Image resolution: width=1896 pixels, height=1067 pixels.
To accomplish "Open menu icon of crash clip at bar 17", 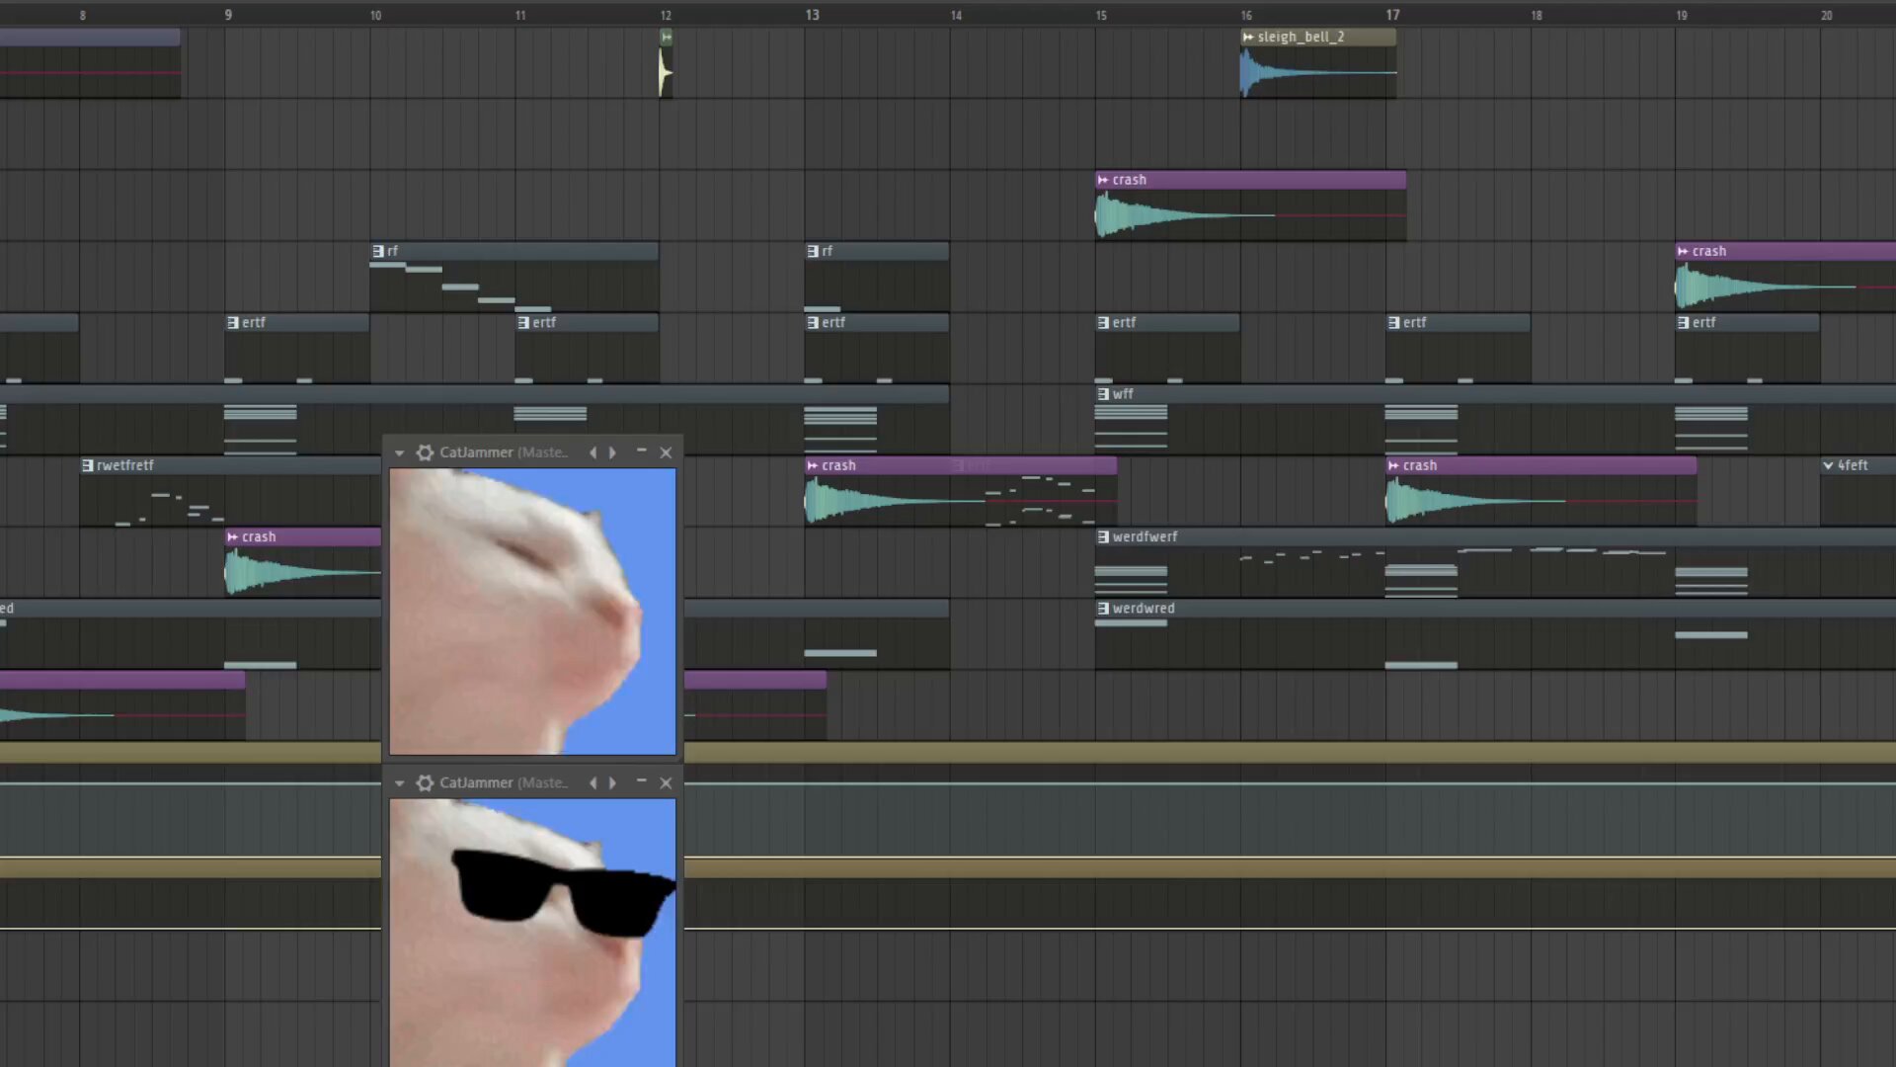I will (x=1393, y=465).
